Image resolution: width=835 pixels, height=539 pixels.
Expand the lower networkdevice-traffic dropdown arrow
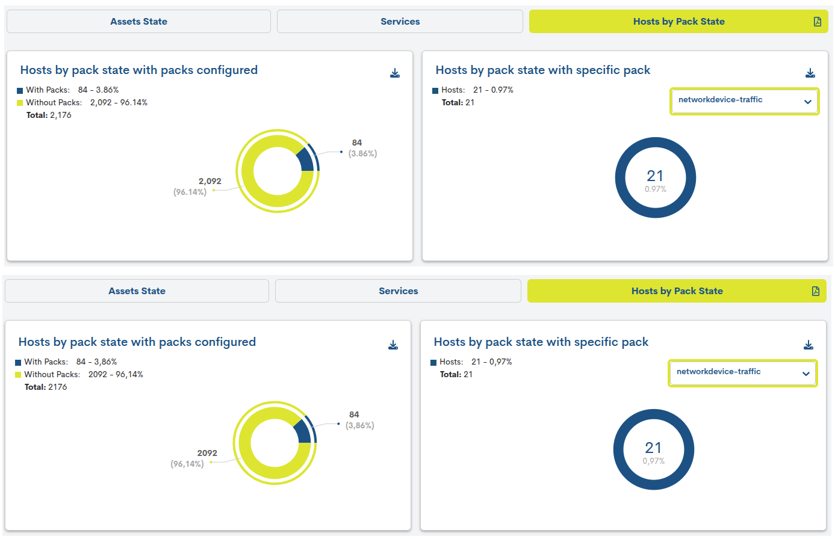(x=806, y=374)
